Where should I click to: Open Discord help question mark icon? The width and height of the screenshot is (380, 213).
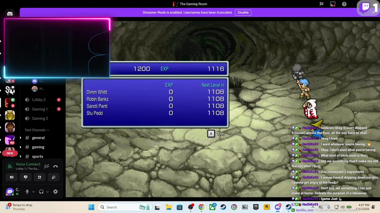[344, 4]
